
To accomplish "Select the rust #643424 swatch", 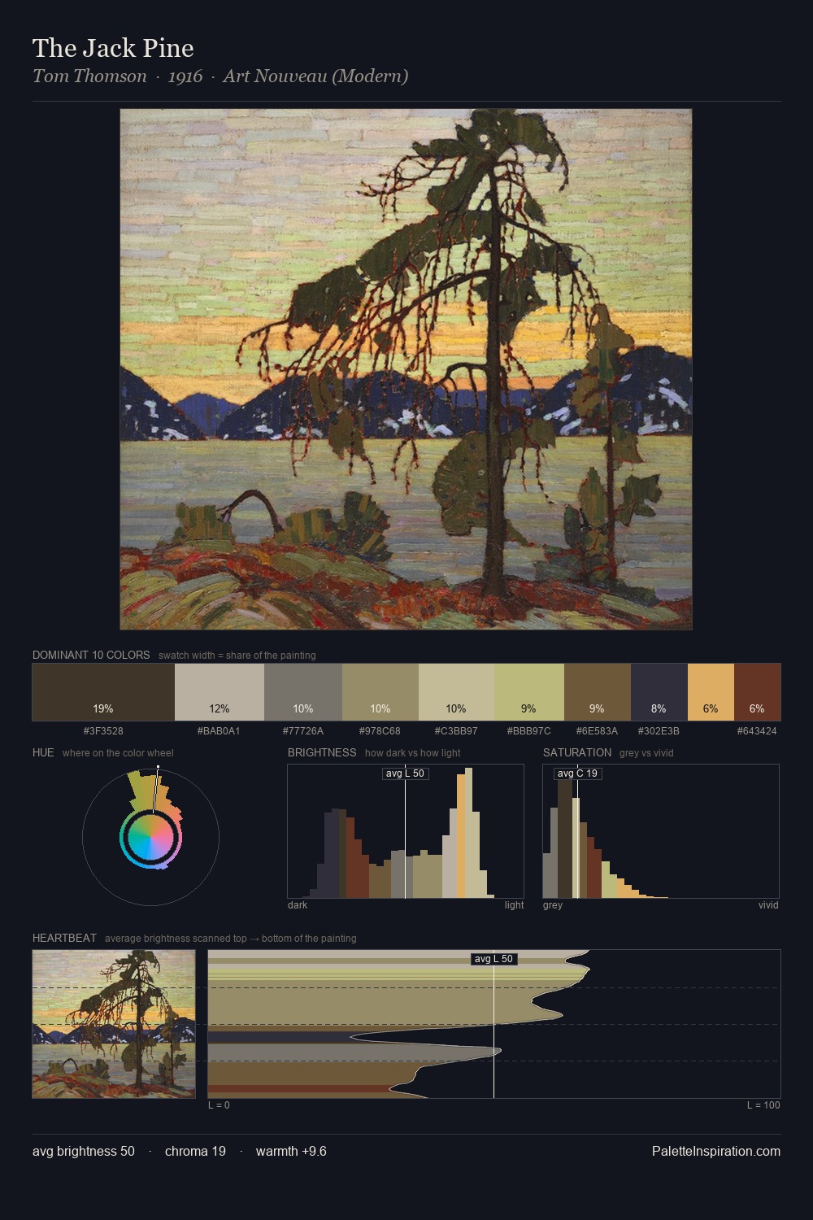I will (x=757, y=692).
